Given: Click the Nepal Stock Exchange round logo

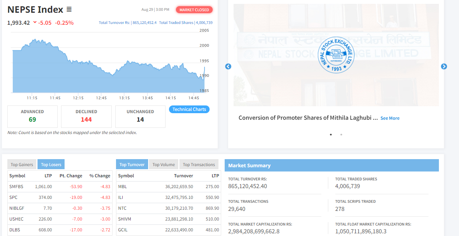Looking at the screenshot, I should point(336,55).
